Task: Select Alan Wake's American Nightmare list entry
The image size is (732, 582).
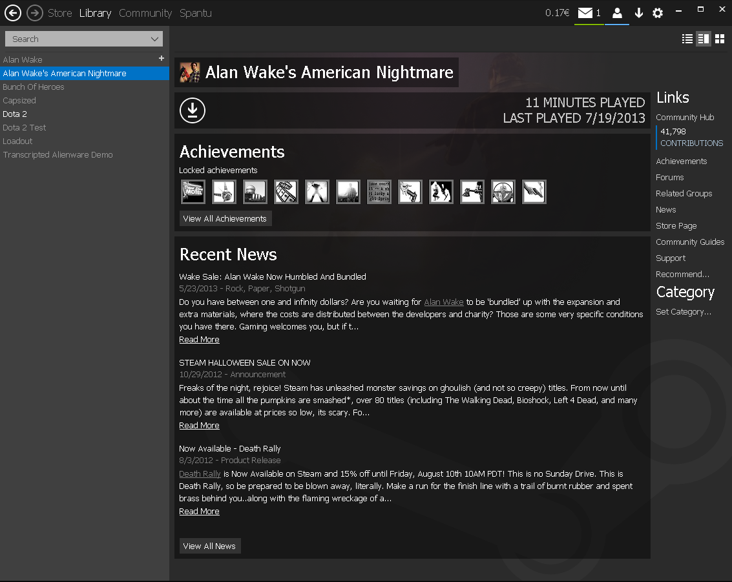Action: pyautogui.click(x=85, y=73)
